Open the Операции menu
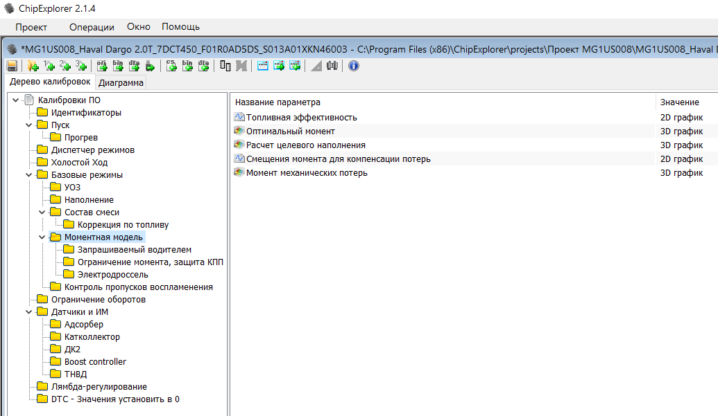 pyautogui.click(x=92, y=27)
